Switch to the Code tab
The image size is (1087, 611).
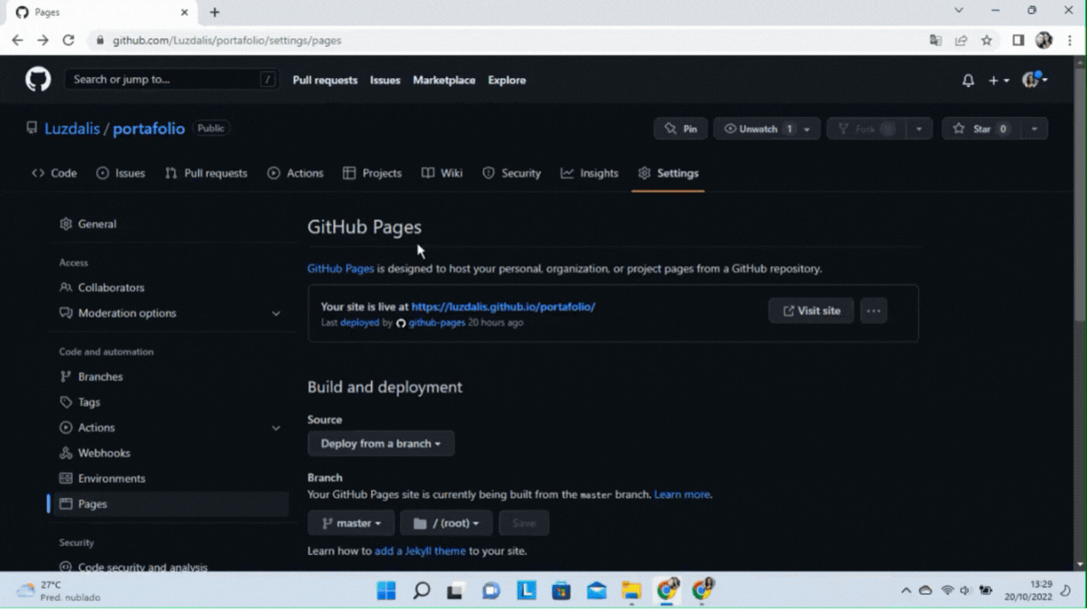tap(54, 173)
